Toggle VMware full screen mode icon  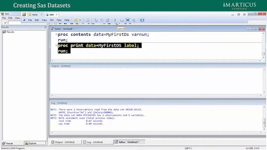click(128, 20)
